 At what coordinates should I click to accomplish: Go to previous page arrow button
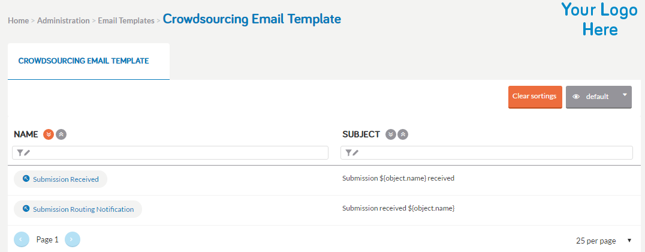pos(22,239)
